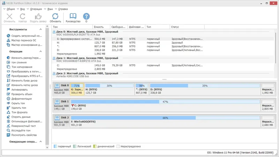The width and height of the screenshot is (279, 157).
Task: Click left panel scrollbar down arrow
Action: 47,147
